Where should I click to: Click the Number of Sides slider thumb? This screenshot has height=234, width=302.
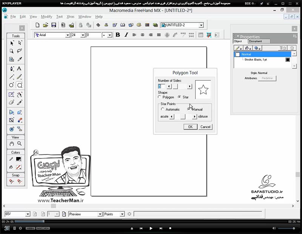click(175, 86)
